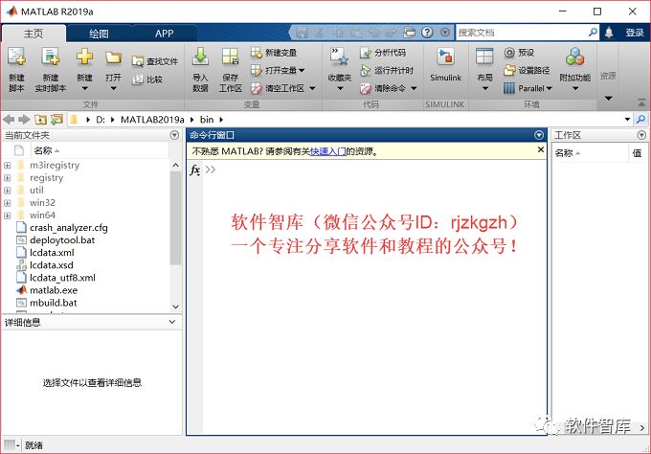Expand the m3iregistry folder
Screen dimensions: 651x454
tap(7, 166)
